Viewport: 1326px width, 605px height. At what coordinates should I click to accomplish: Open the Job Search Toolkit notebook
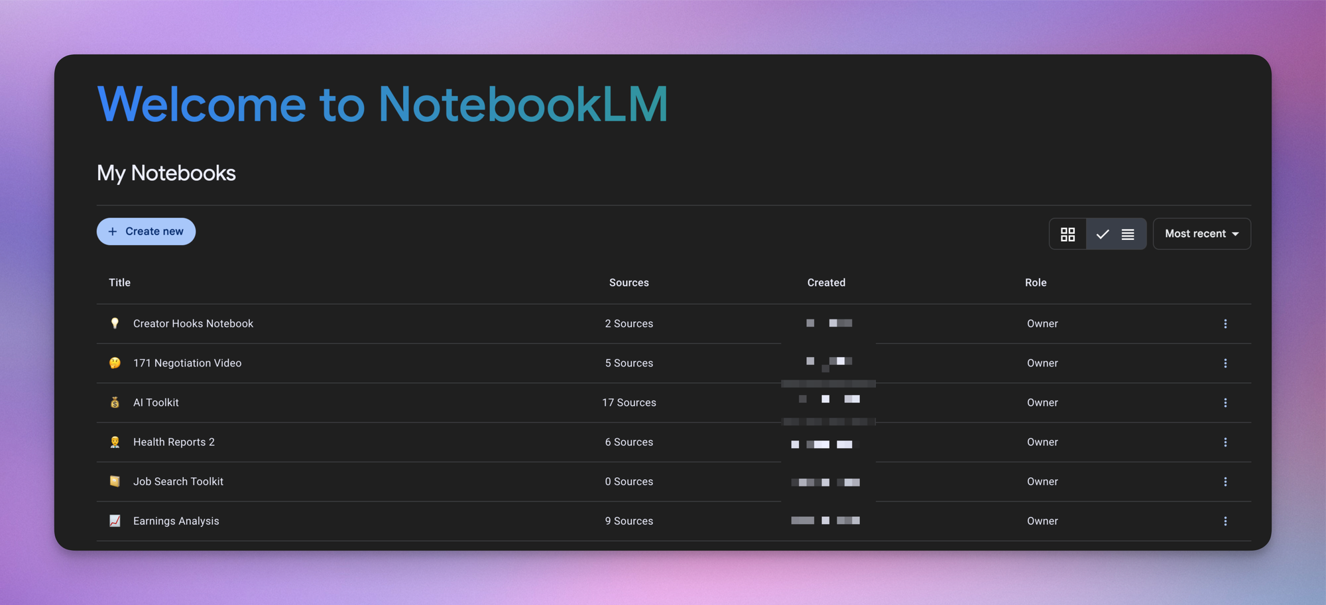[x=178, y=482]
